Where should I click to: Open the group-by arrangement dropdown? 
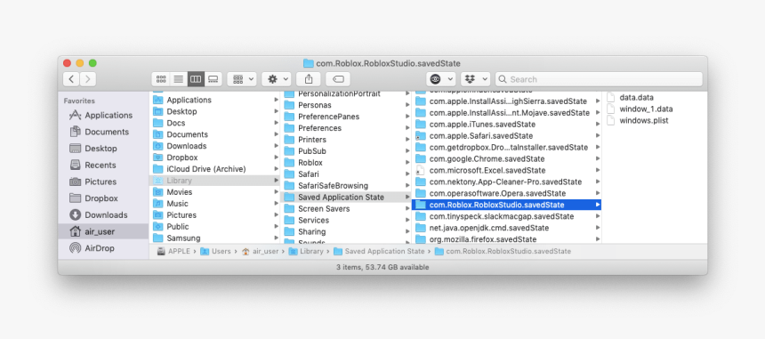tap(242, 79)
